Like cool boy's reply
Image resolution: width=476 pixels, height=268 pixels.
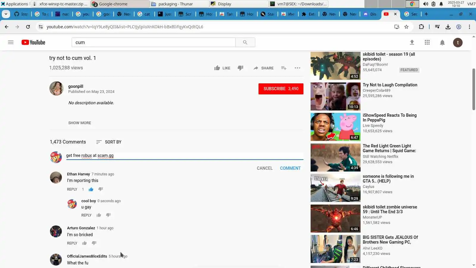point(99,215)
